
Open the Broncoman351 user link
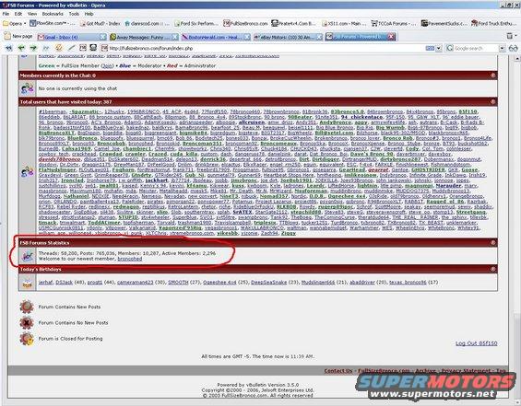[x=202, y=144]
